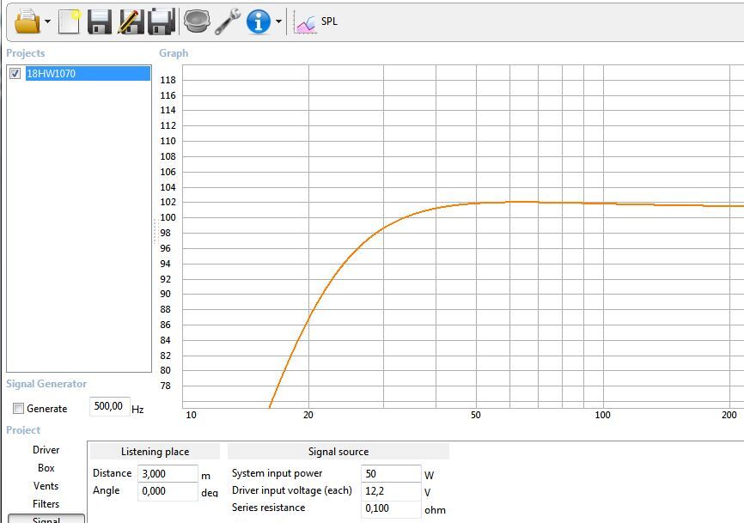Image resolution: width=744 pixels, height=523 pixels.
Task: Click the 118 dB axis label
Action: [x=168, y=80]
